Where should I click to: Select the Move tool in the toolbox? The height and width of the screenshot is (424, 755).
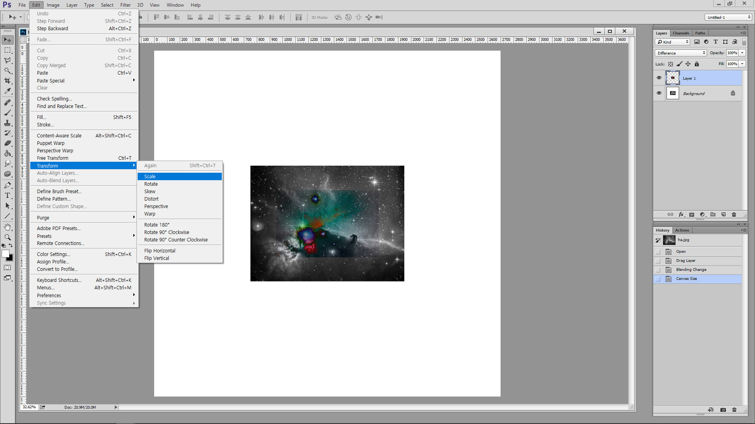point(7,40)
